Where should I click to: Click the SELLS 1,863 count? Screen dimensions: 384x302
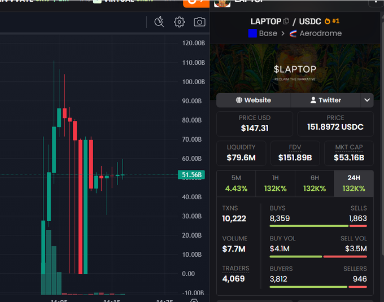pos(358,218)
